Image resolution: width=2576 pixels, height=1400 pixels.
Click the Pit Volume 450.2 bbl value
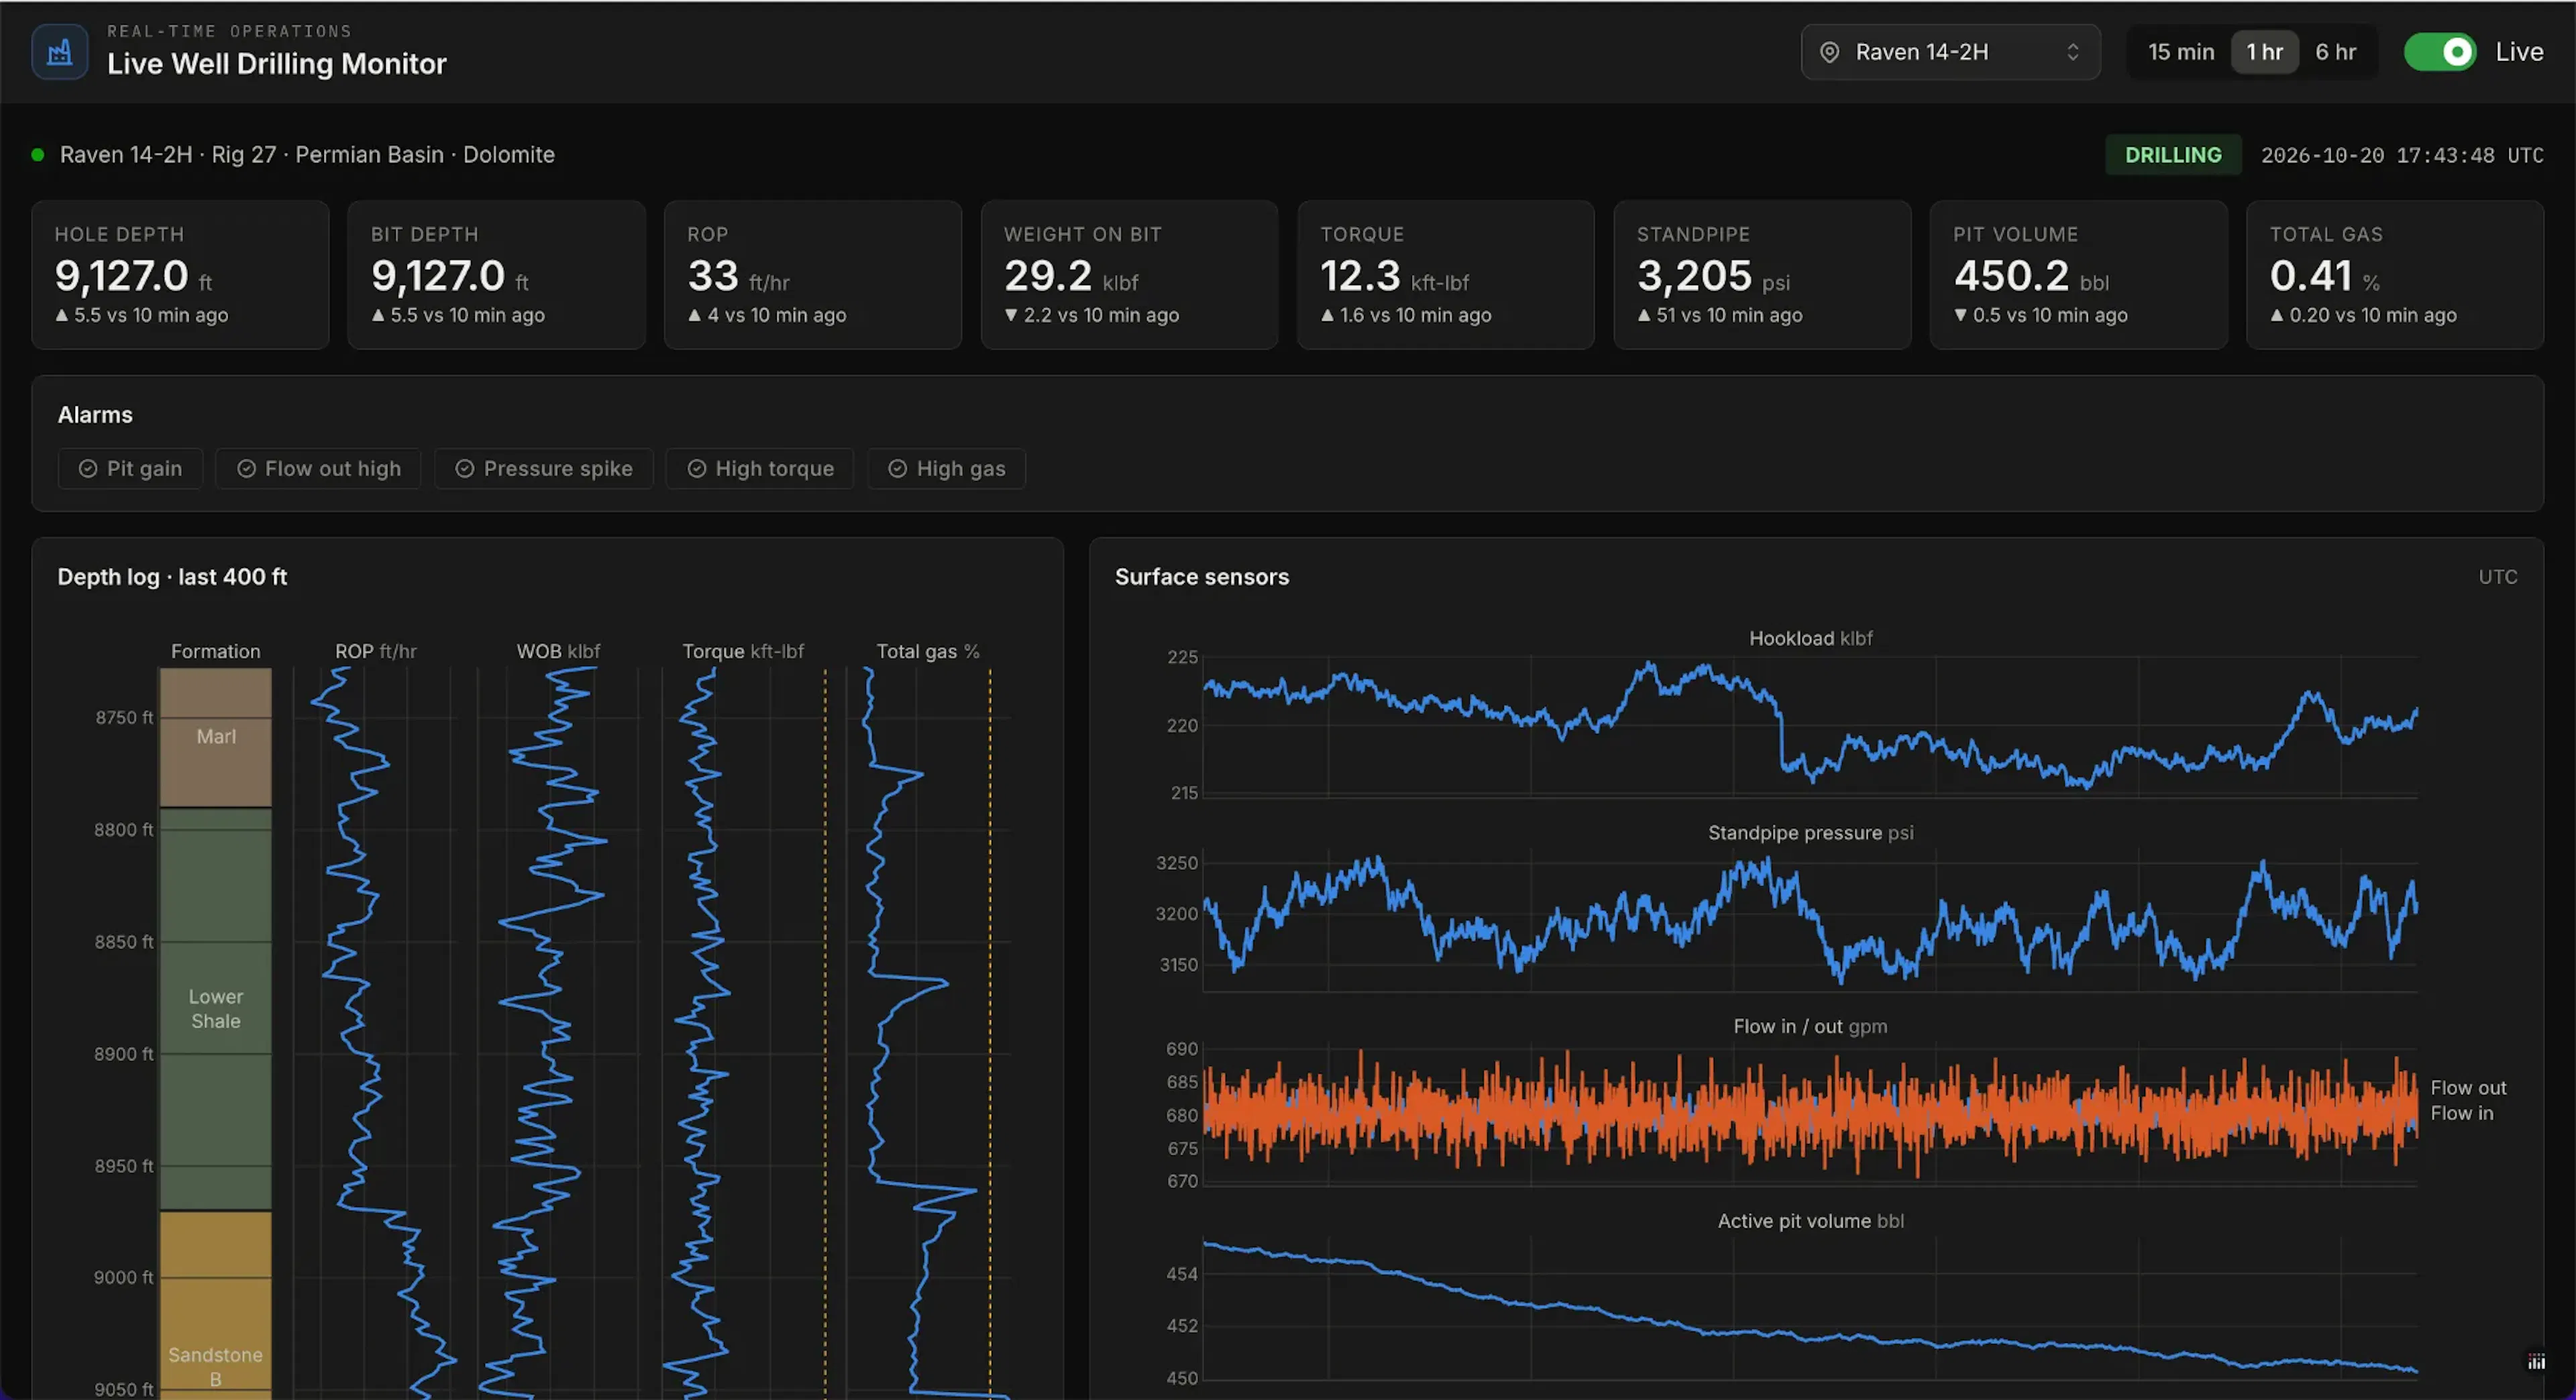point(2031,275)
